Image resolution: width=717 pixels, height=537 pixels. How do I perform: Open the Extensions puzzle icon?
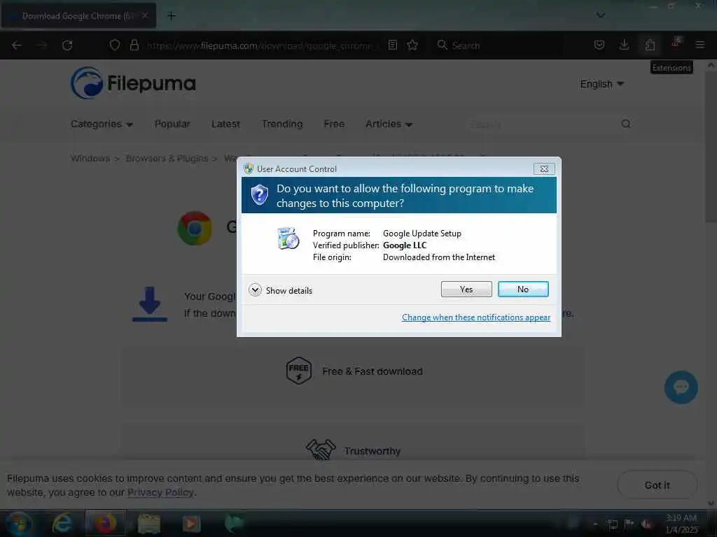pyautogui.click(x=650, y=45)
